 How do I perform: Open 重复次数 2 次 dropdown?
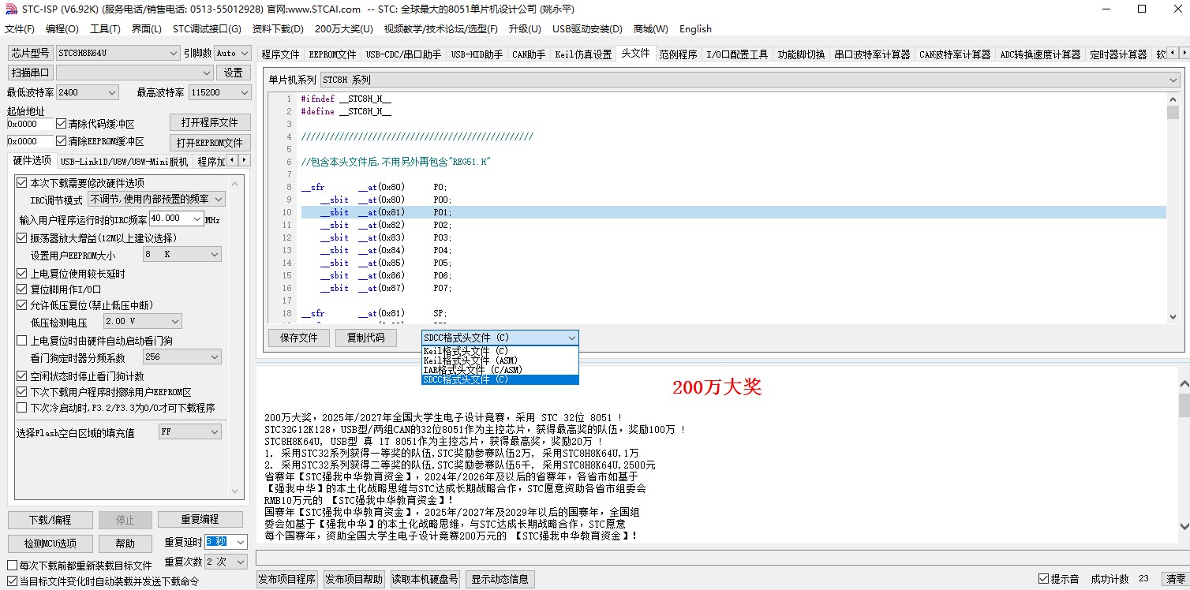point(225,562)
